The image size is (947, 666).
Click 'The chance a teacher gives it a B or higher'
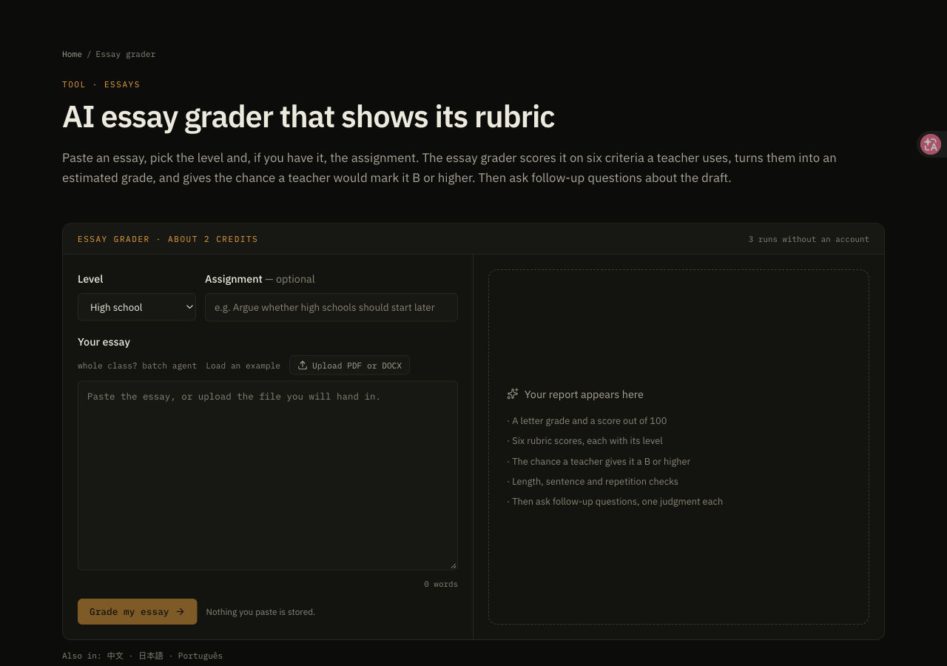tap(599, 462)
